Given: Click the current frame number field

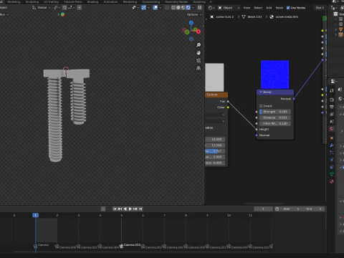Looking at the screenshot, I should pos(263,209).
